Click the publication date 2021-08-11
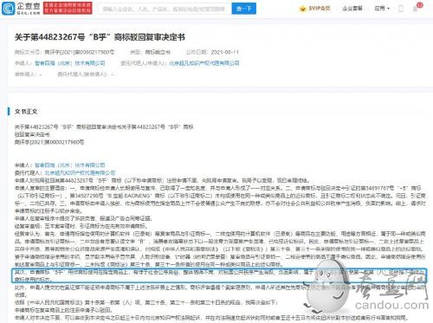The width and height of the screenshot is (433, 323). (x=225, y=52)
